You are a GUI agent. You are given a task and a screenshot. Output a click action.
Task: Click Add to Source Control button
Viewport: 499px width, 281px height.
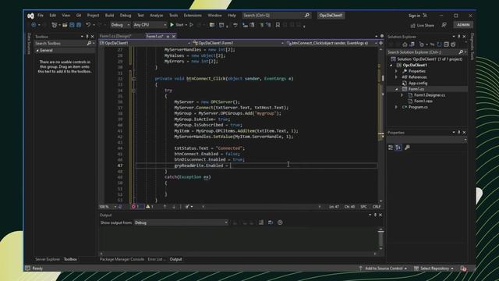[383, 269]
